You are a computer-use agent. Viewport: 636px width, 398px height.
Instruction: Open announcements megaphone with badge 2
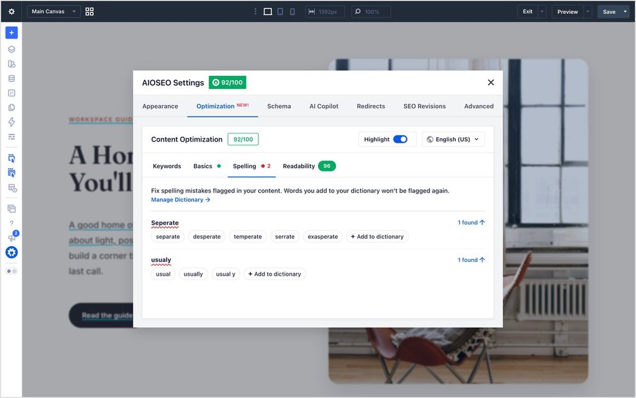coord(12,237)
